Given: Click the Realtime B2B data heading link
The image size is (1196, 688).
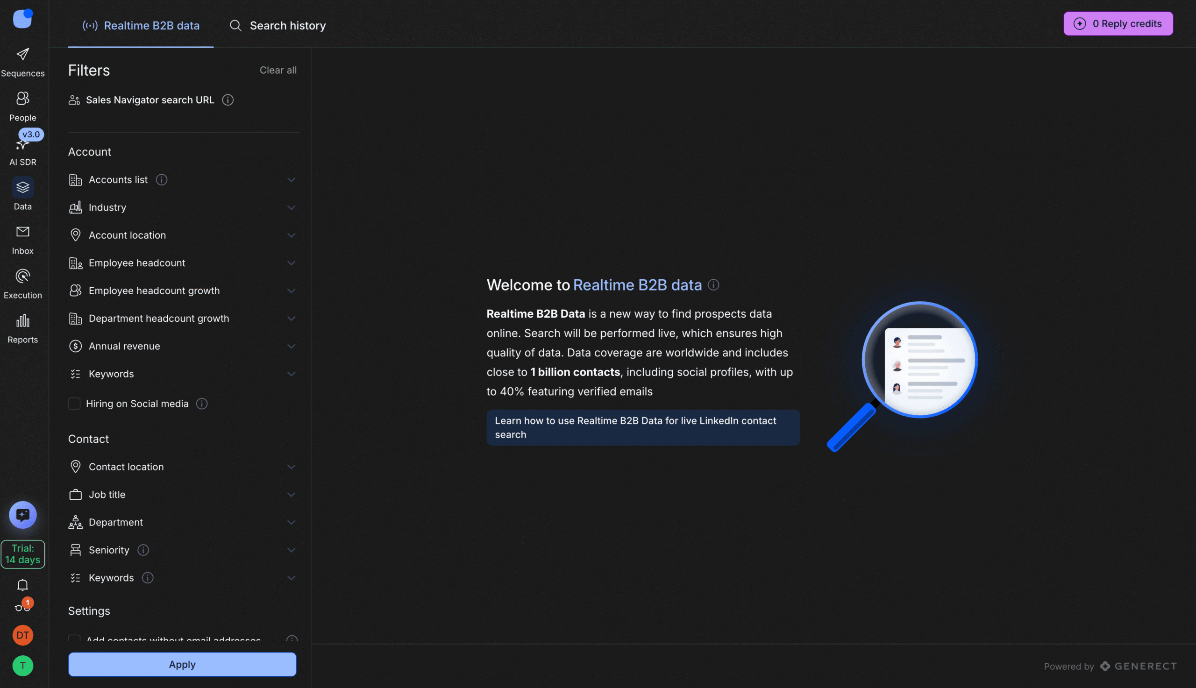Looking at the screenshot, I should coord(637,285).
